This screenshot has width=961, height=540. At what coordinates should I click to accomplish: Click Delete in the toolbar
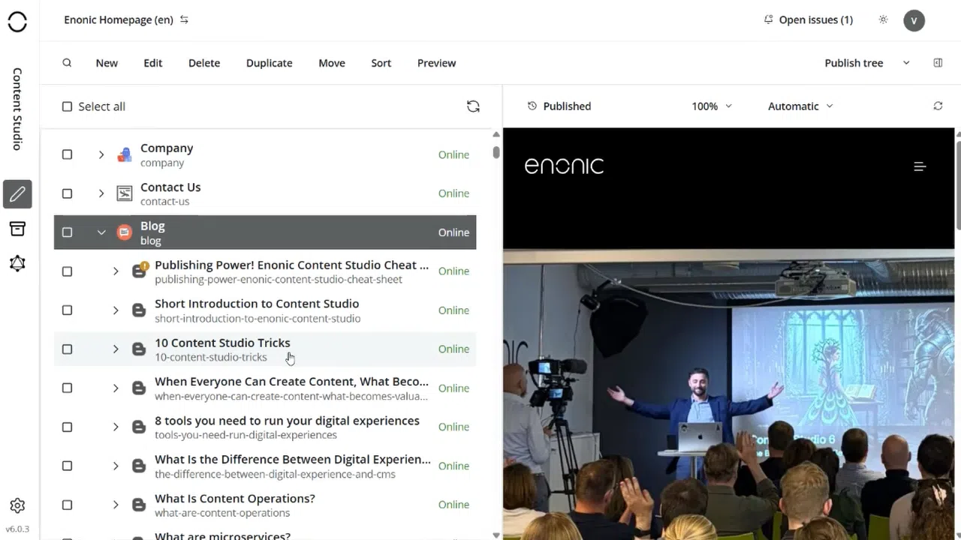point(204,63)
